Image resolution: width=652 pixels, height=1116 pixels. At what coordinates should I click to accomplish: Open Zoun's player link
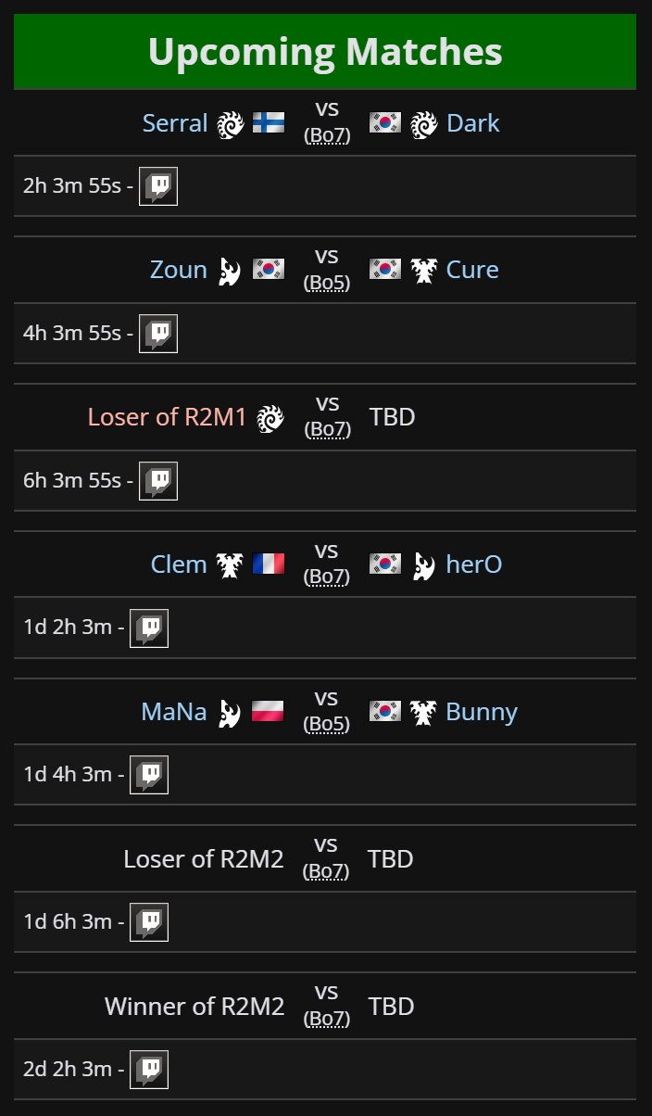[x=179, y=270]
